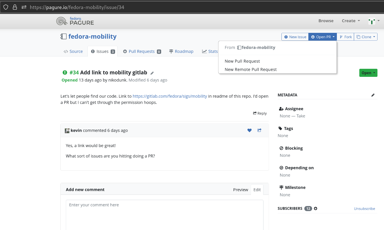Click the subscribers count badge 12
The height and width of the screenshot is (230, 384).
pos(308,208)
